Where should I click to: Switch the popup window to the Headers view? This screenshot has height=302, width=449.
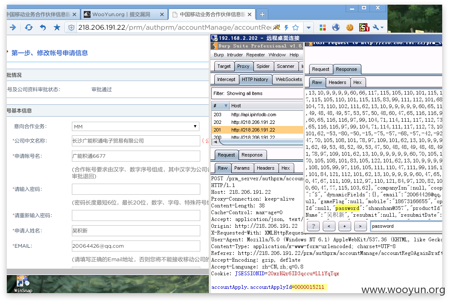point(337,82)
